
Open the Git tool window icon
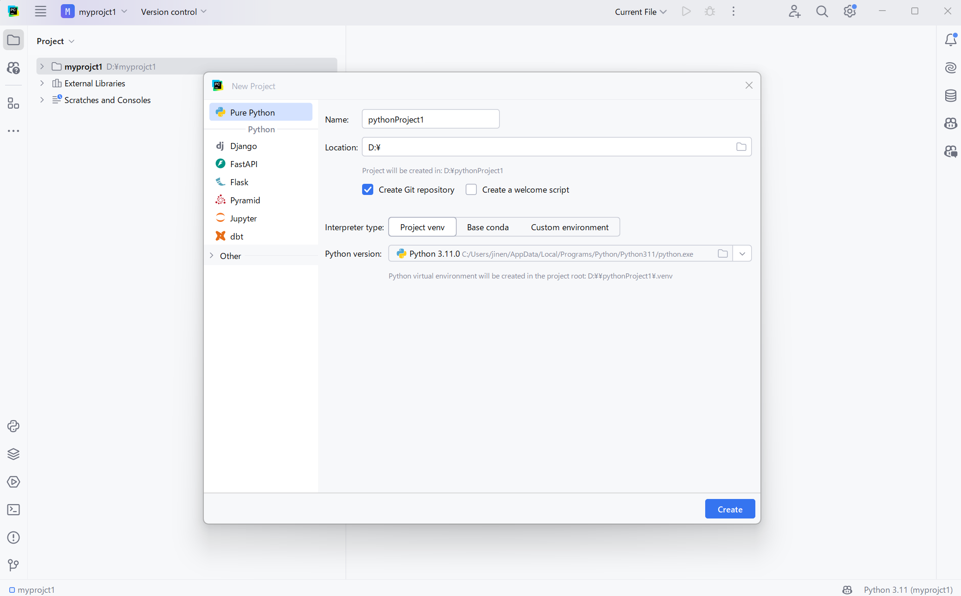coord(13,565)
